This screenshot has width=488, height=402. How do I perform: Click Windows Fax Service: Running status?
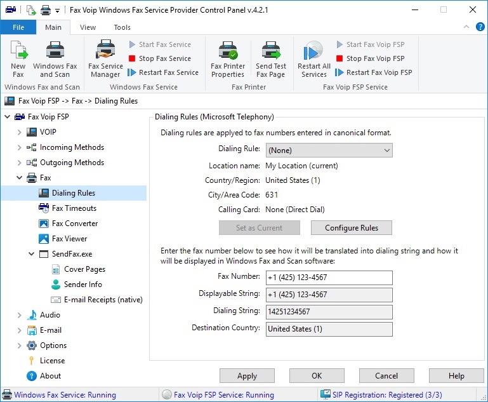(x=65, y=395)
